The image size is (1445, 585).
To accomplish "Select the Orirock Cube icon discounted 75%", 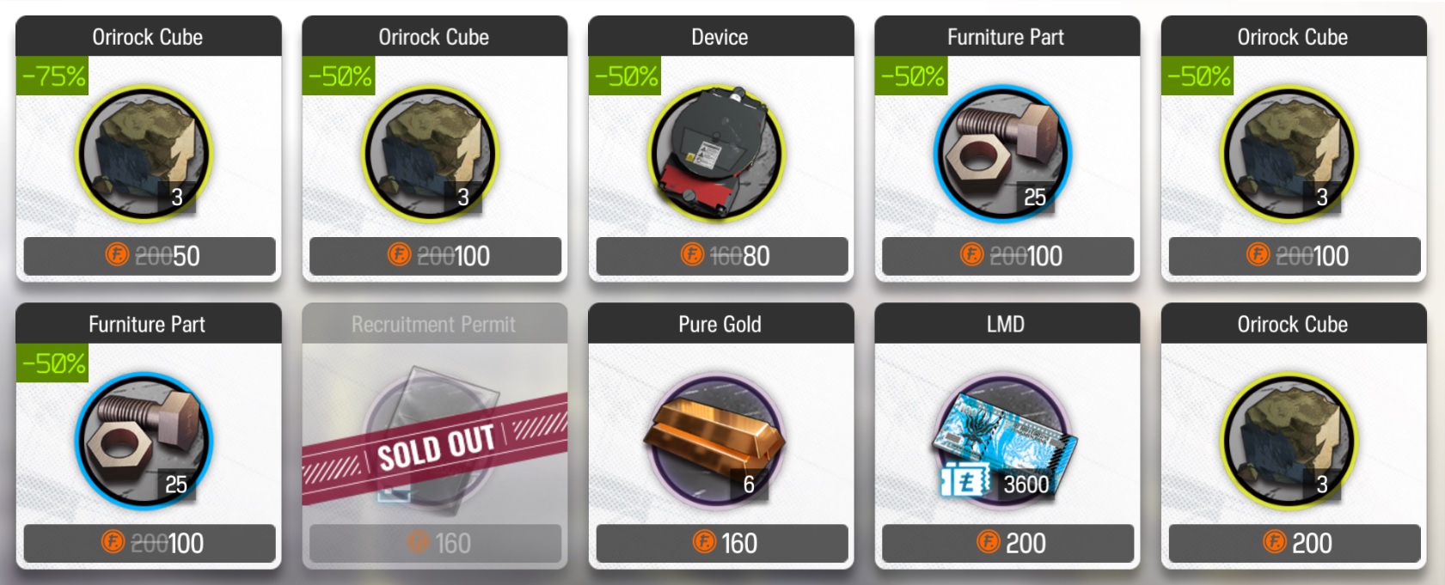I will coord(144,154).
